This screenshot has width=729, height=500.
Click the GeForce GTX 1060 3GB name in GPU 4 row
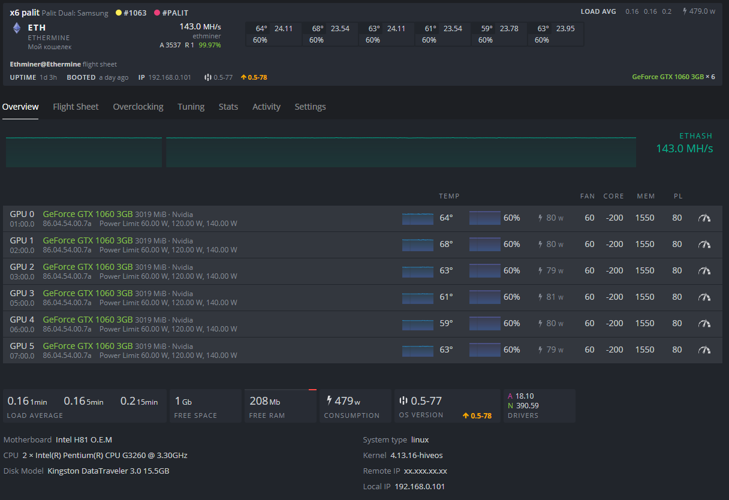pos(88,320)
